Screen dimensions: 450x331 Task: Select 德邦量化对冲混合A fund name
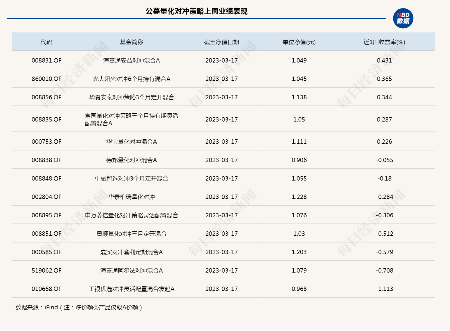click(x=130, y=160)
